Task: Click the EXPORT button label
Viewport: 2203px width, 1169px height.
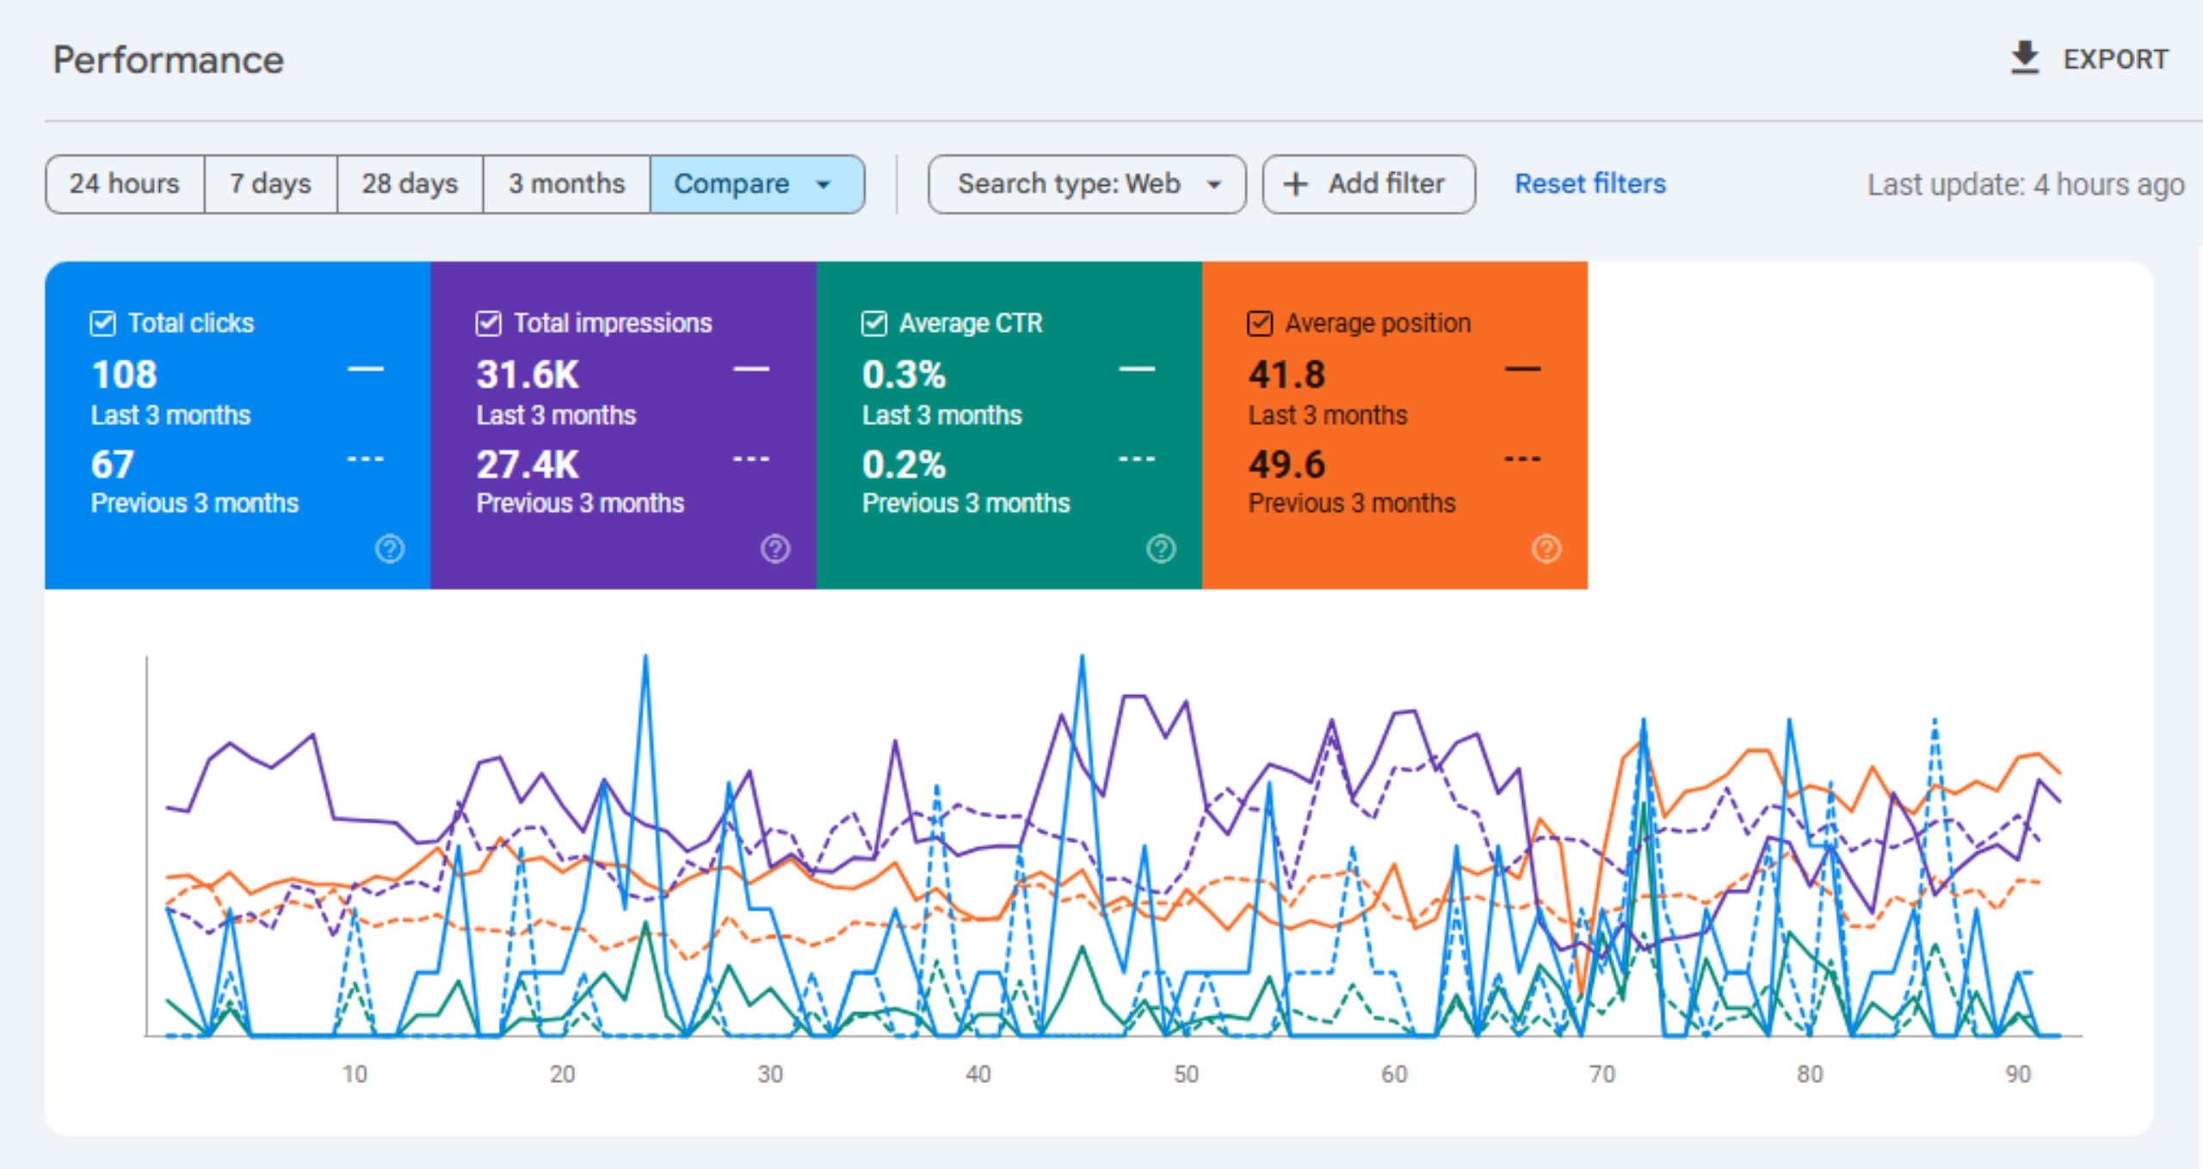Action: click(2115, 59)
